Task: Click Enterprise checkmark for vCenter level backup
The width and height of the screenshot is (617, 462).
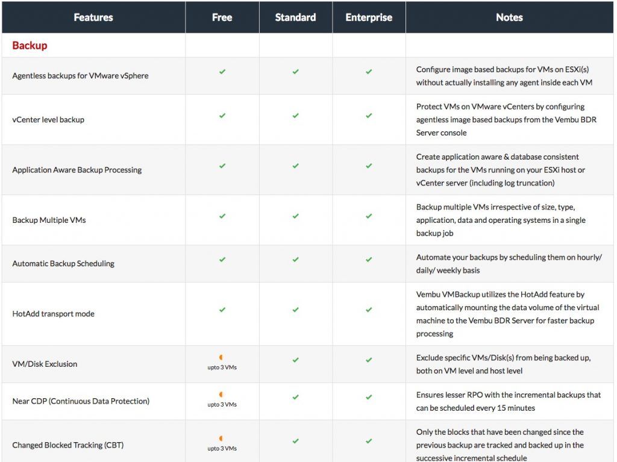Action: 369,116
